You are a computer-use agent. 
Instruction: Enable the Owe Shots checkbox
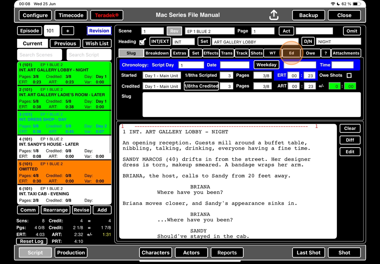coord(349,75)
